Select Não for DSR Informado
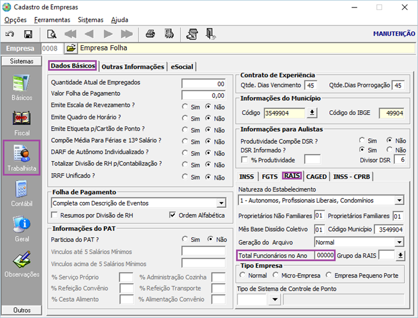Screen dimensions: 418x318 [390, 150]
